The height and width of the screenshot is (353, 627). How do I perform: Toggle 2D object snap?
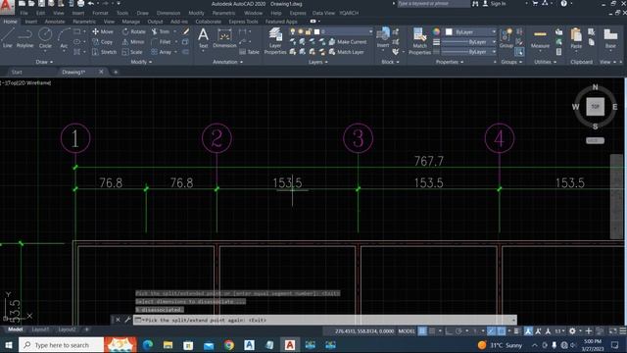pyautogui.click(x=501, y=331)
